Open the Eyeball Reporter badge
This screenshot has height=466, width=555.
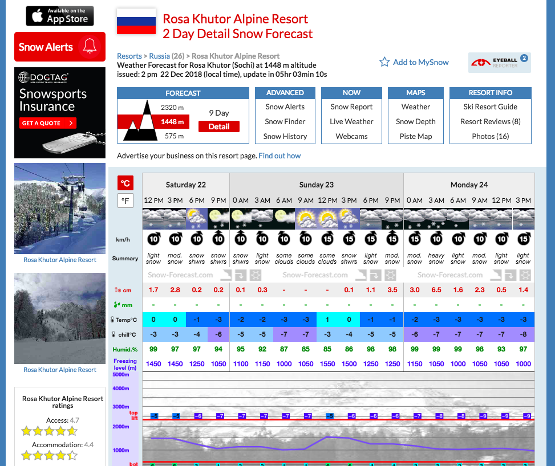click(x=500, y=63)
